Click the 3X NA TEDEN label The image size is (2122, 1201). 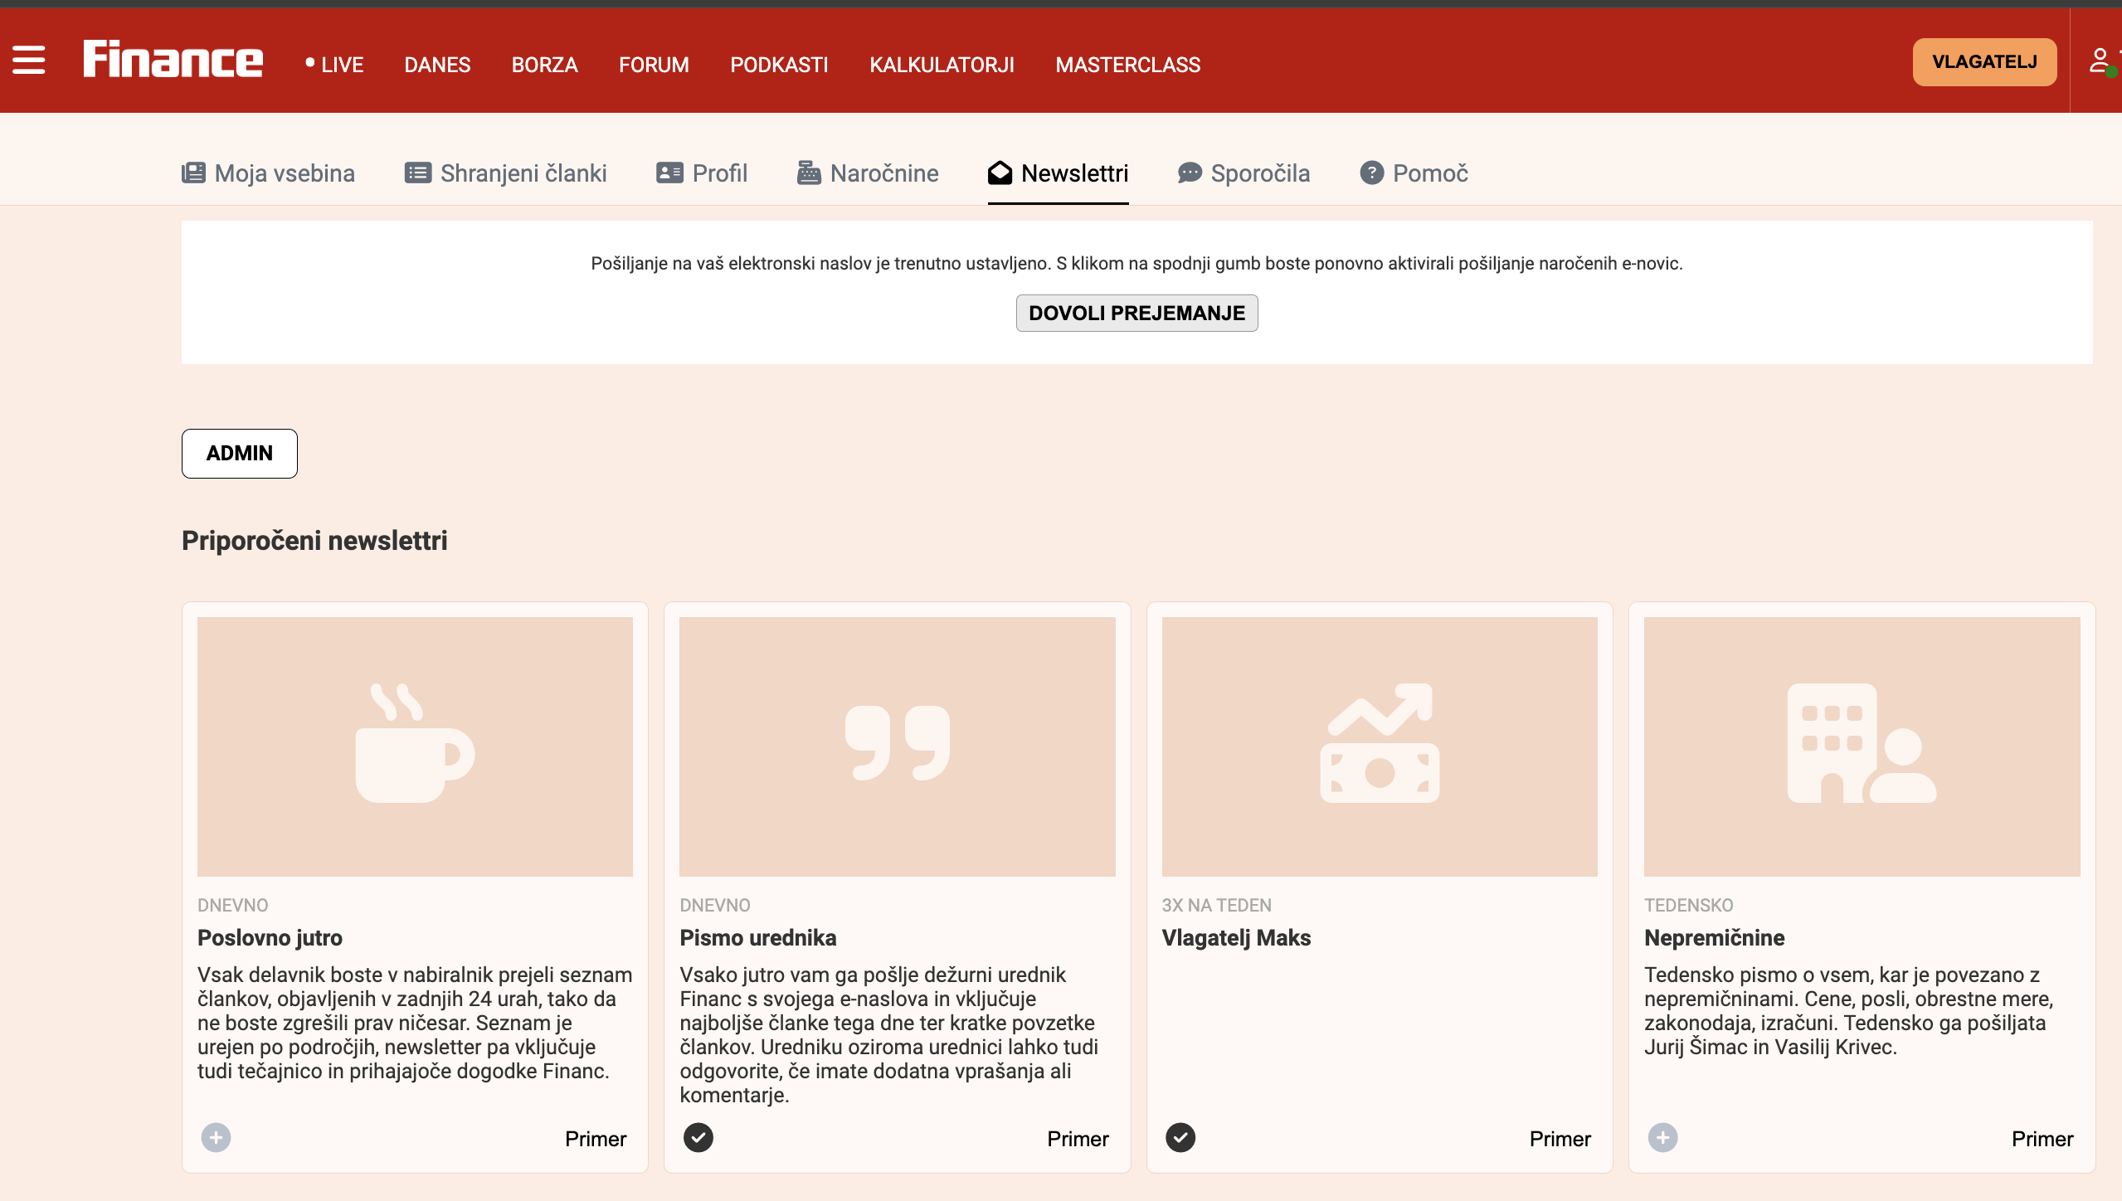(1217, 905)
